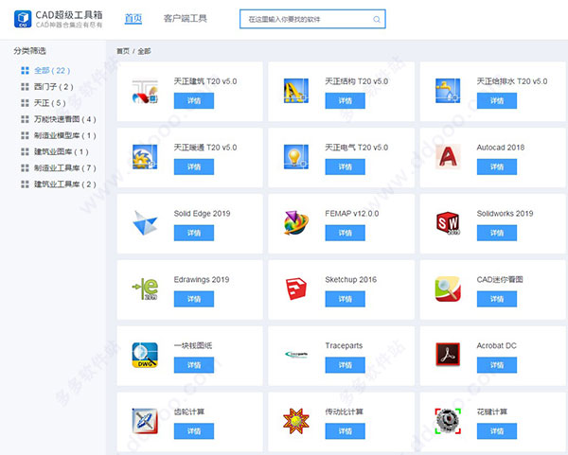Click 详情 under Edrawings 2019
568x455 pixels.
click(x=194, y=299)
